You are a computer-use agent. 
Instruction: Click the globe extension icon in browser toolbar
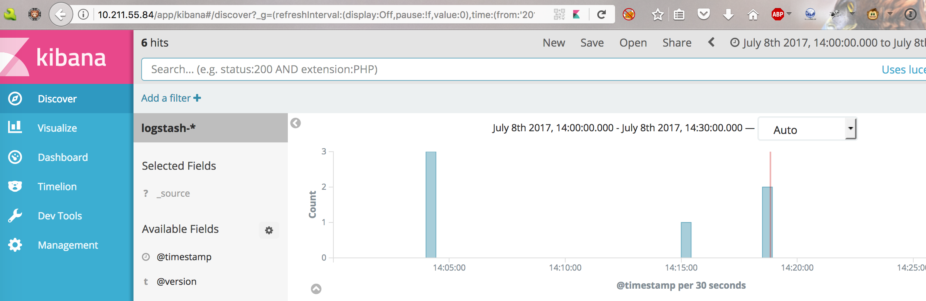tap(810, 15)
